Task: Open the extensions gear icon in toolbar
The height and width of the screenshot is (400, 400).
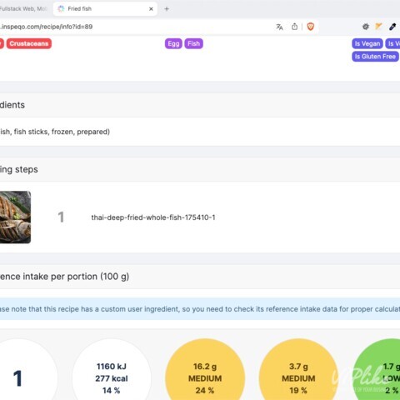Action: click(366, 27)
